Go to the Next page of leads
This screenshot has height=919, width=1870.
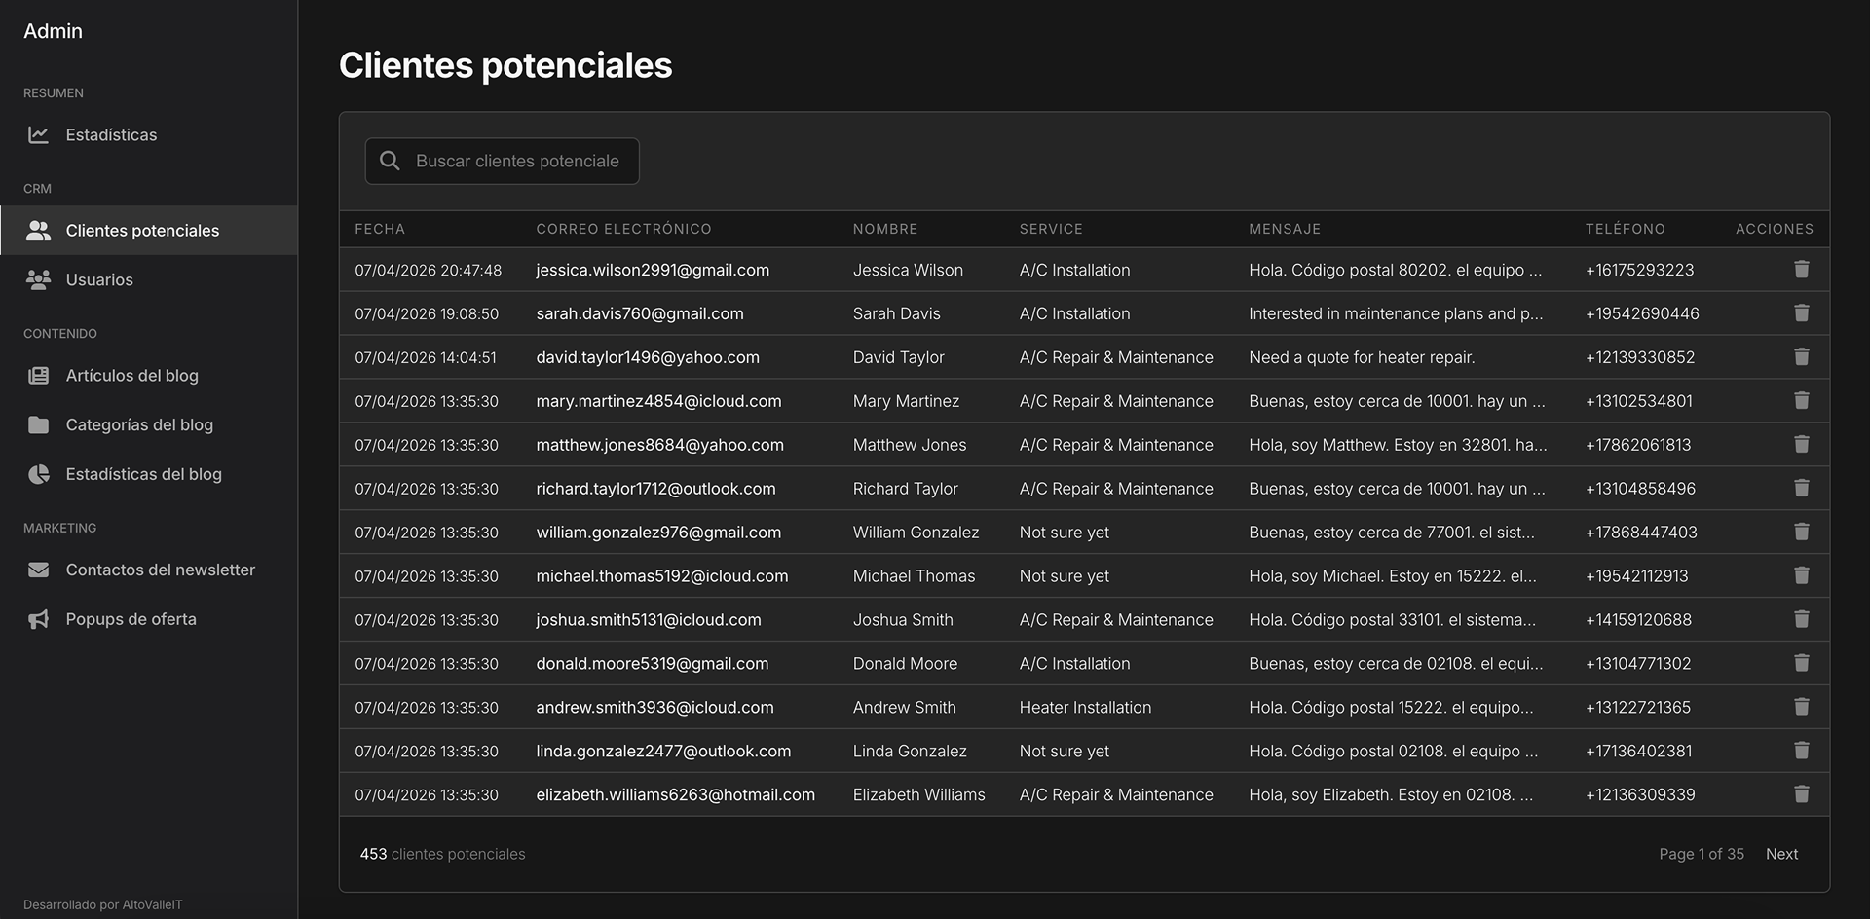click(x=1781, y=854)
